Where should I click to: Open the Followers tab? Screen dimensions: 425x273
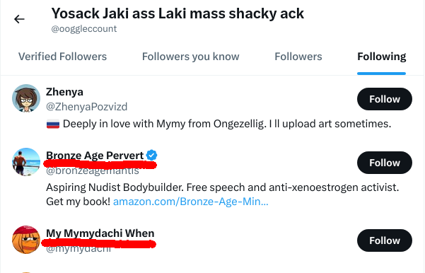(x=298, y=57)
